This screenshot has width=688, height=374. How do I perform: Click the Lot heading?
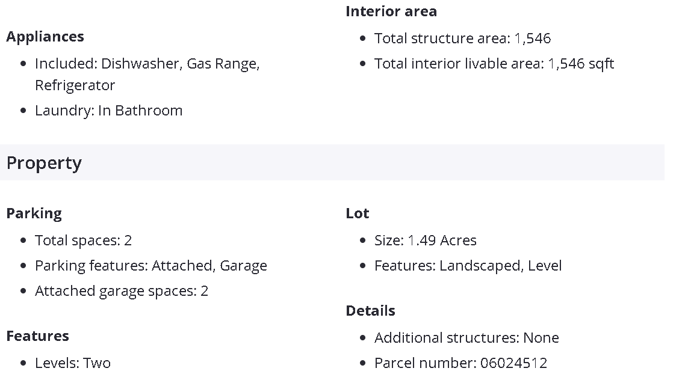tap(358, 213)
